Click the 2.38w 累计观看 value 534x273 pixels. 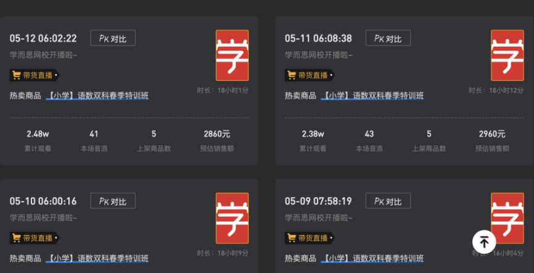(x=313, y=134)
